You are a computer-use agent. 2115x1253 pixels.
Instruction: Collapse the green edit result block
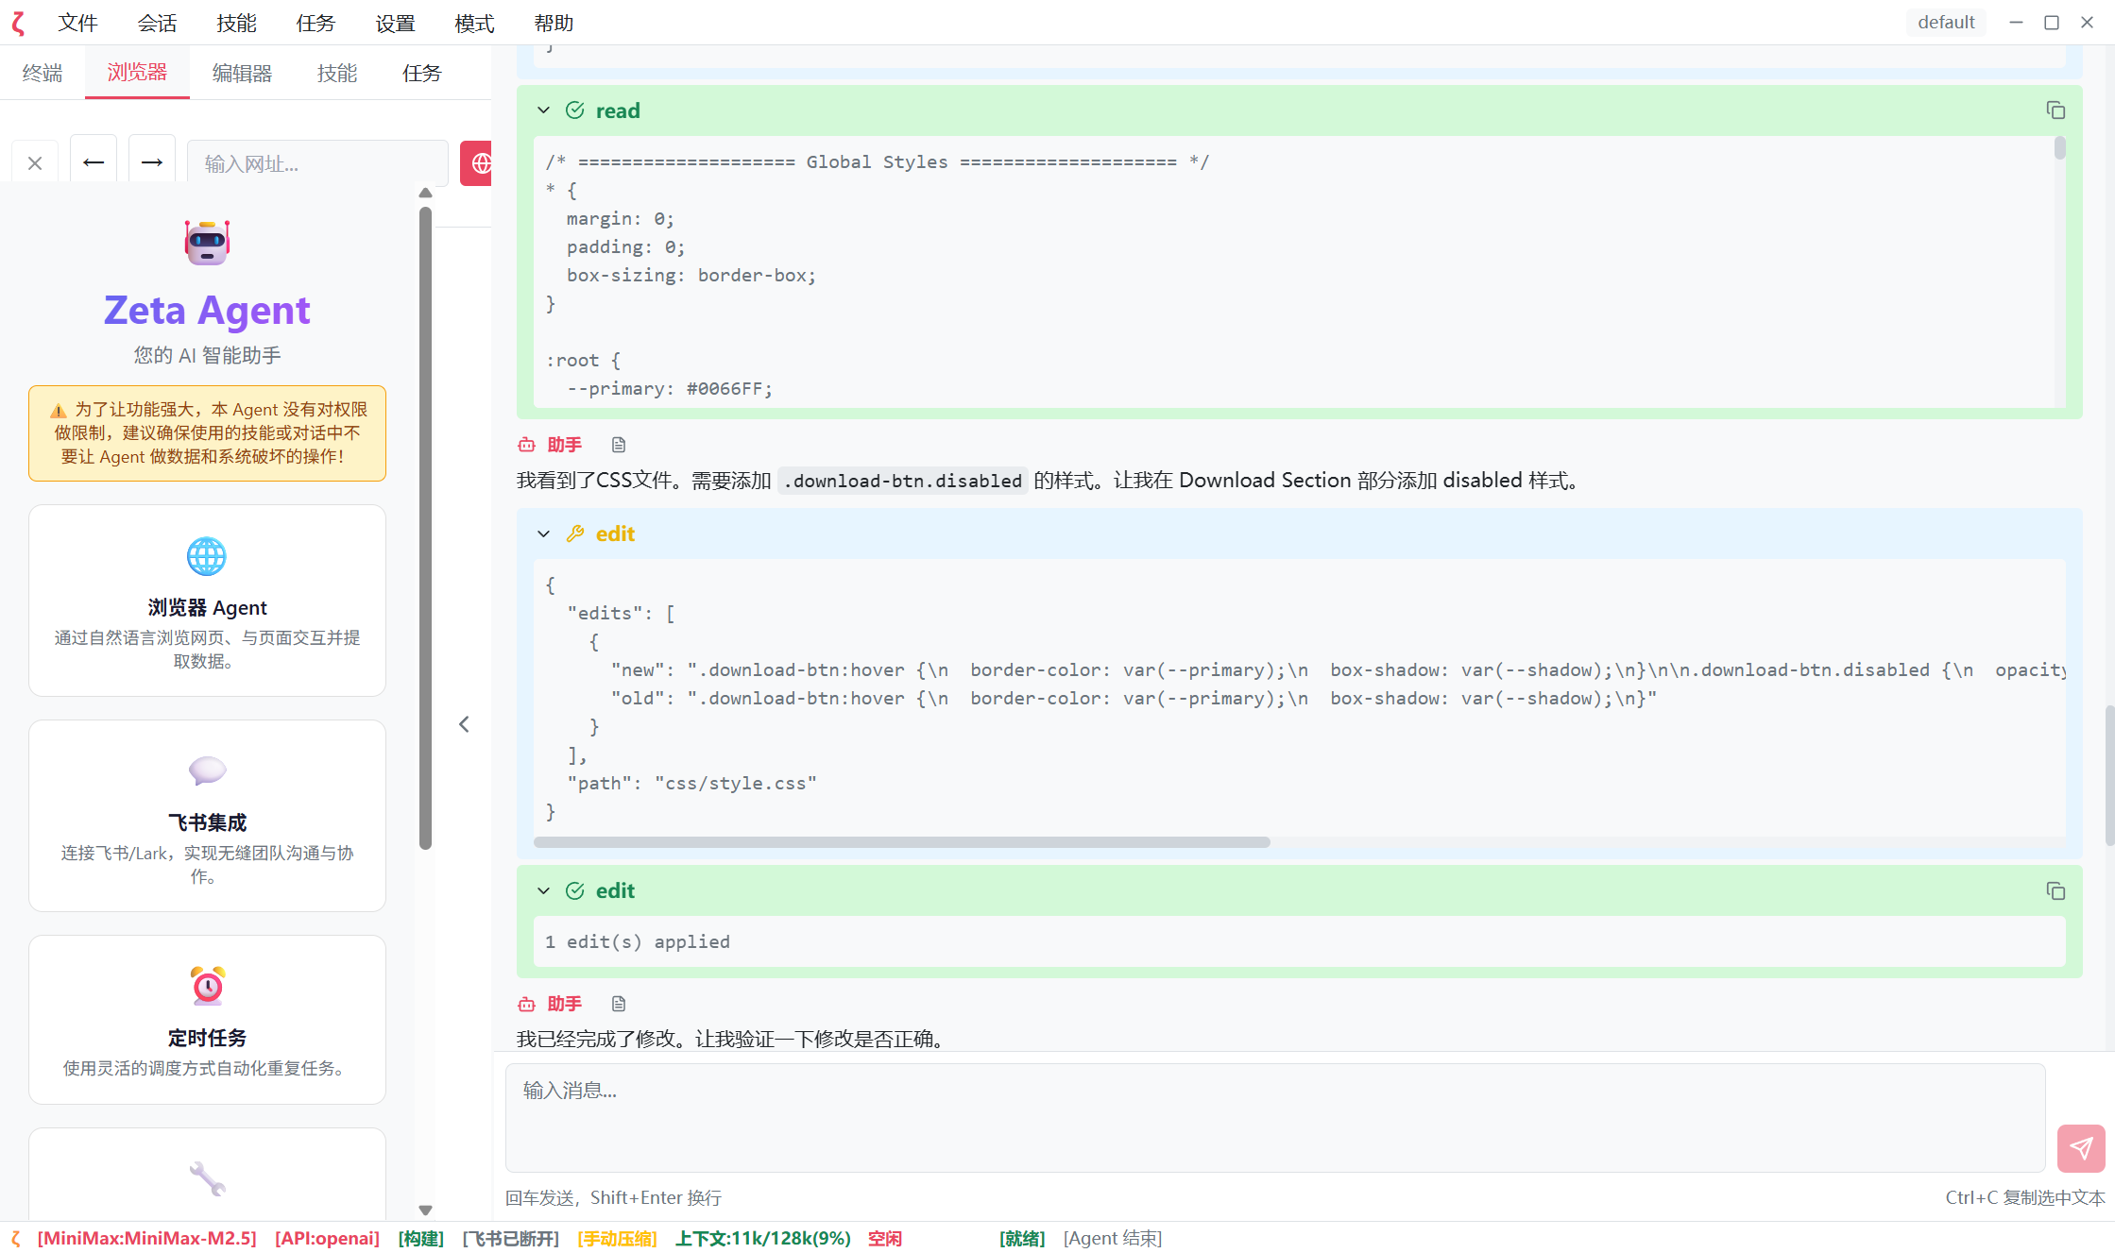tap(544, 890)
